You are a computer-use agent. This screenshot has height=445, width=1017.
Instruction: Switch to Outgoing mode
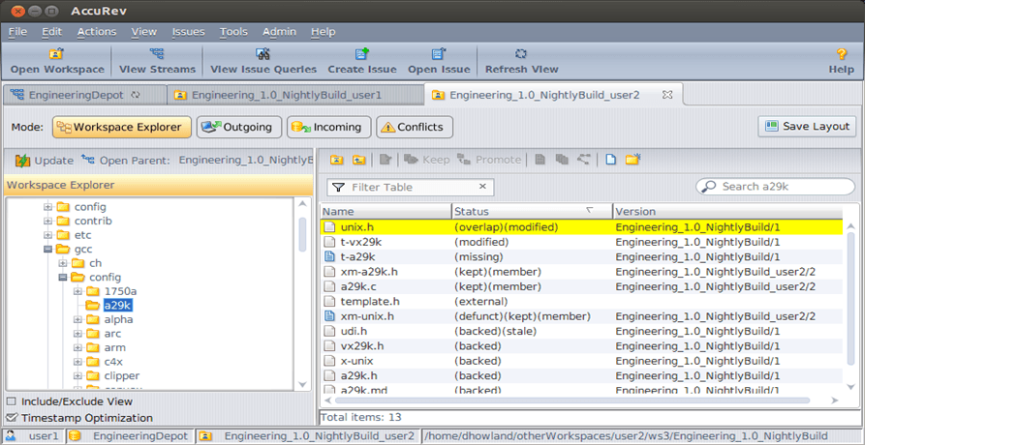238,127
